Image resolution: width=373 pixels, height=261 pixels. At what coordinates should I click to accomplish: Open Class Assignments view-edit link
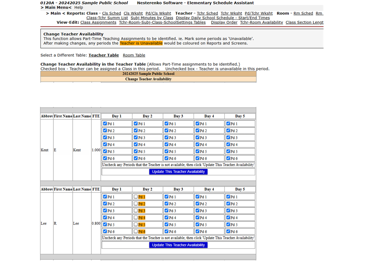pyautogui.click(x=98, y=22)
